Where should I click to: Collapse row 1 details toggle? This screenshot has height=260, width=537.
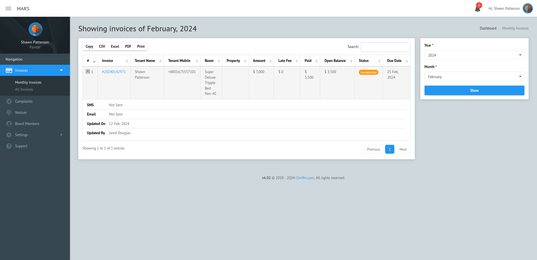click(88, 71)
